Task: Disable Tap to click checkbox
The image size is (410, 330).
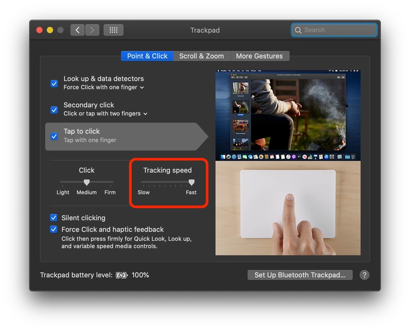Action: tap(54, 137)
